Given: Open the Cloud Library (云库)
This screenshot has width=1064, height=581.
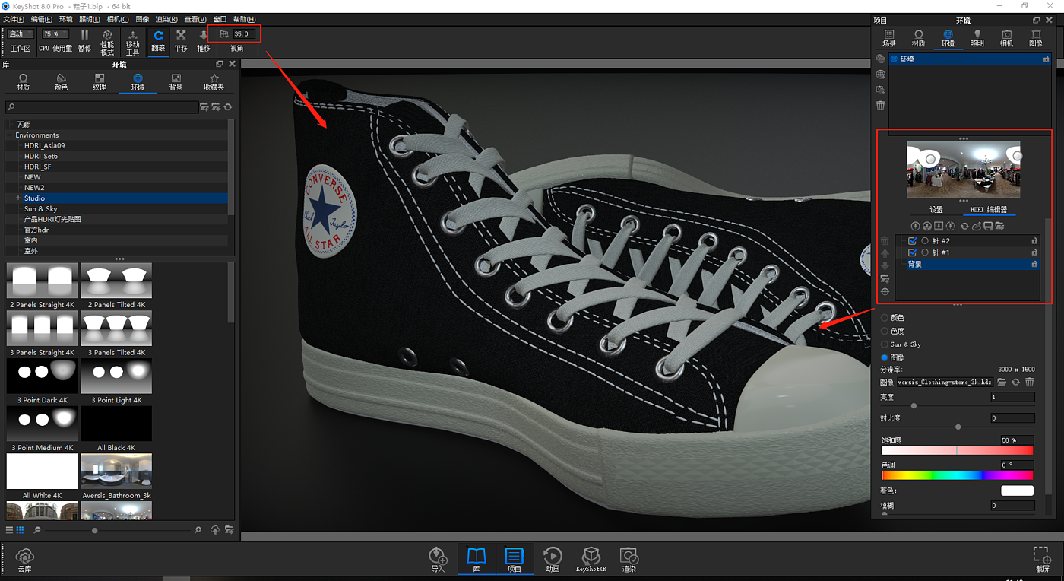Looking at the screenshot, I should (x=25, y=559).
